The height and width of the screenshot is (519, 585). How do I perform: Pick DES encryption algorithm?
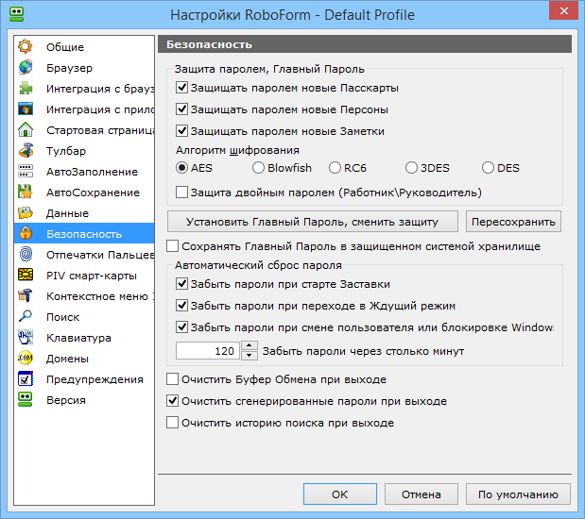tap(488, 168)
